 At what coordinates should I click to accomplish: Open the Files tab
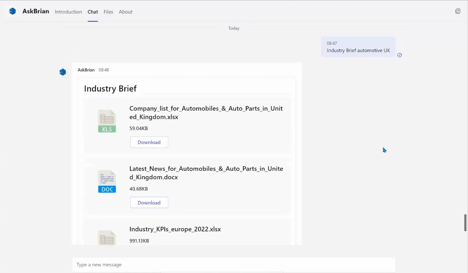[108, 12]
